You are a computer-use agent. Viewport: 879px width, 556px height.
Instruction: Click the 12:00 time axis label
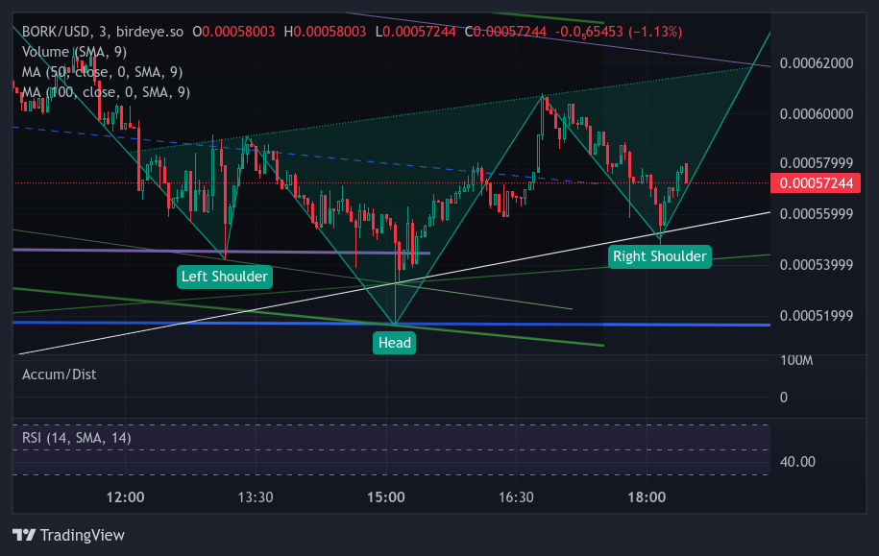pos(125,497)
